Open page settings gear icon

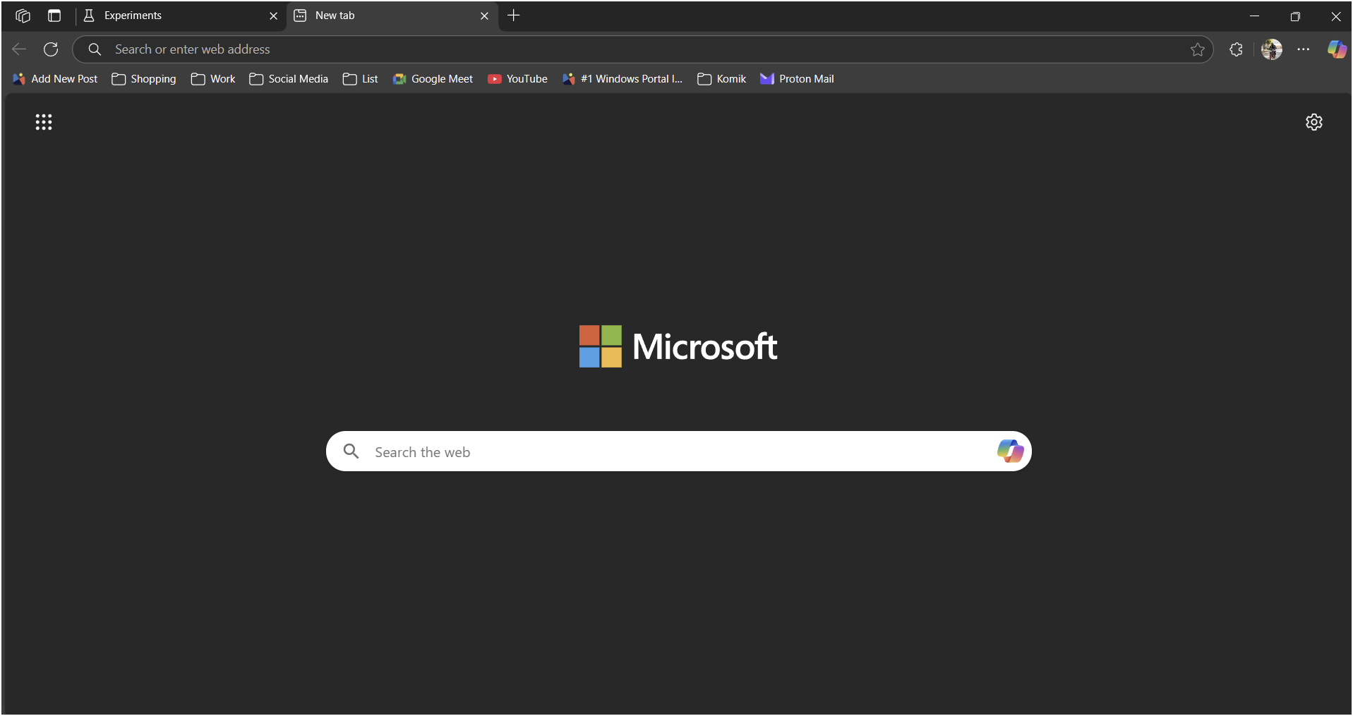(1313, 122)
